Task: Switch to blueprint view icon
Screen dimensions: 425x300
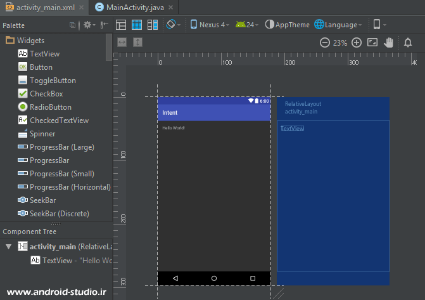Action: coord(137,25)
